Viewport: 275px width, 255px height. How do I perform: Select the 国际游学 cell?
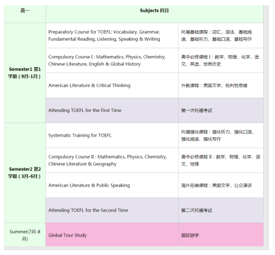(x=221, y=234)
